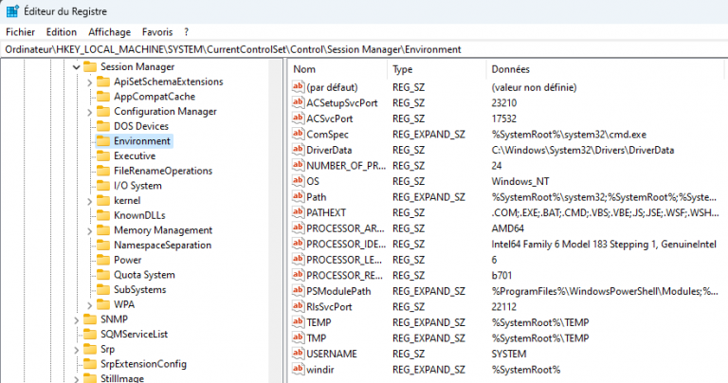Click the string icon of ACSvcPort

point(298,119)
